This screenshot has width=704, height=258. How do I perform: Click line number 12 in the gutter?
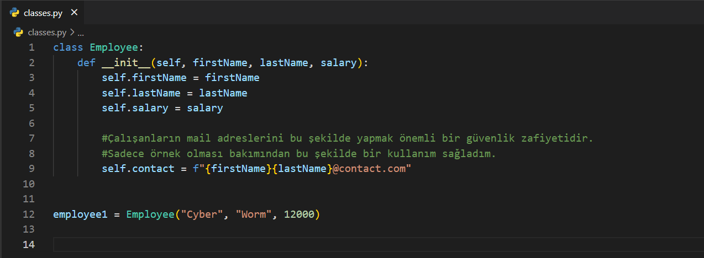[x=29, y=214]
